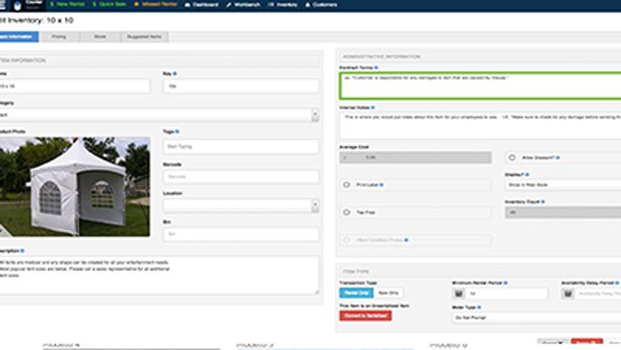The width and height of the screenshot is (621, 350).
Task: Switch to the Suggested Items tab
Action: [x=144, y=36]
